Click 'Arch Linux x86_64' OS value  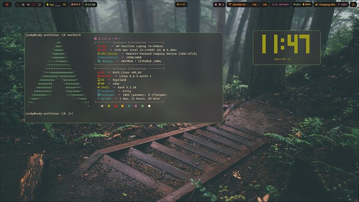[127, 72]
